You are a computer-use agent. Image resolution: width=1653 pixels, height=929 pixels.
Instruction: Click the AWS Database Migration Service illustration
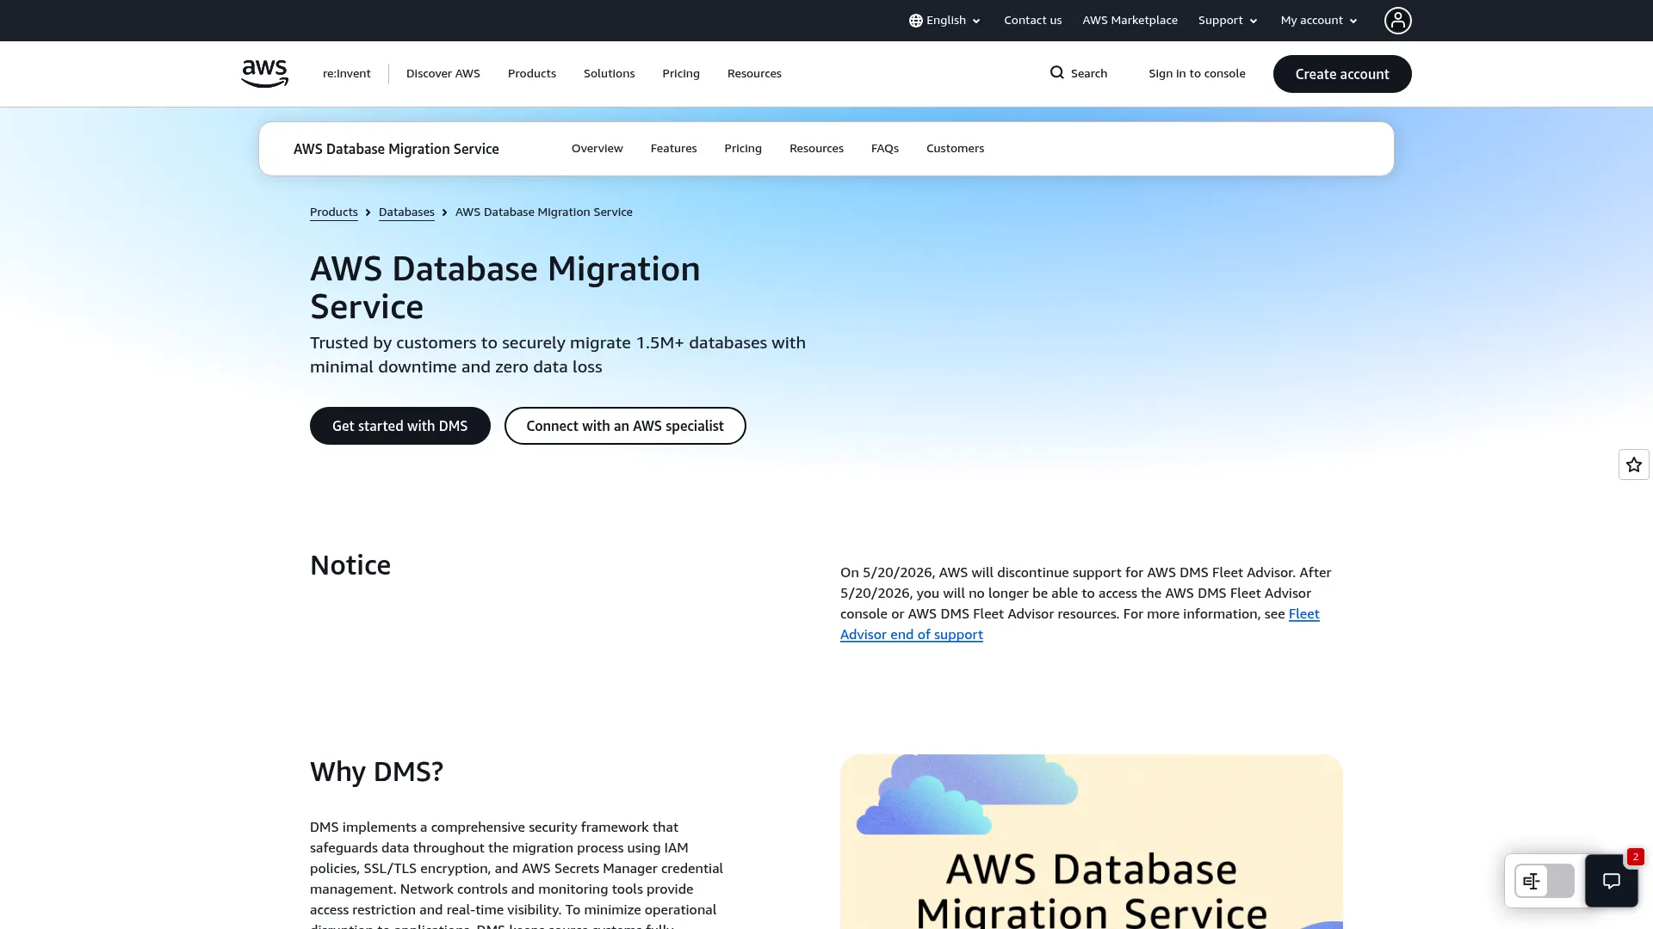pyautogui.click(x=1091, y=841)
